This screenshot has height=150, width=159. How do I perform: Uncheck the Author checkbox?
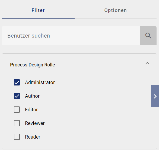pyautogui.click(x=17, y=96)
